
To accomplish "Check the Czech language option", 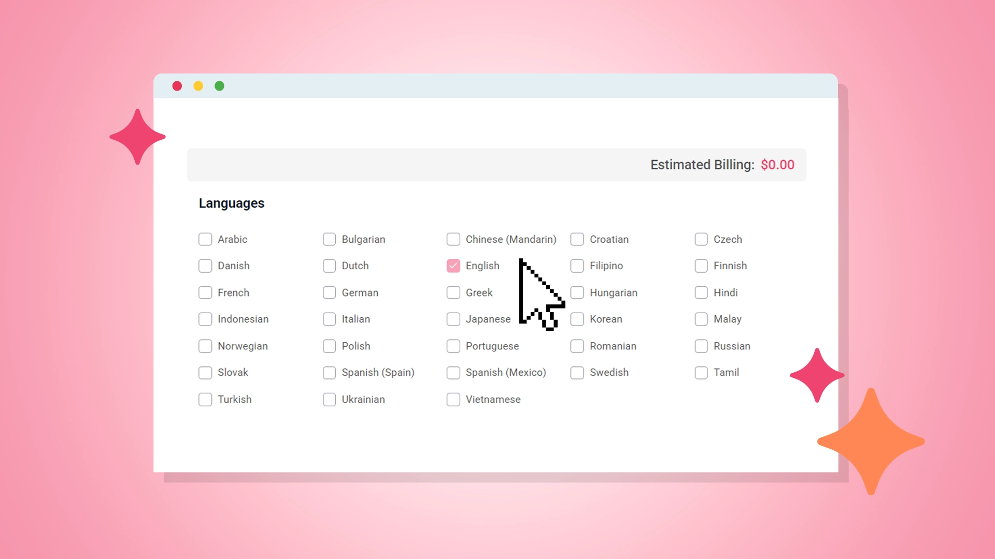I will tap(701, 239).
